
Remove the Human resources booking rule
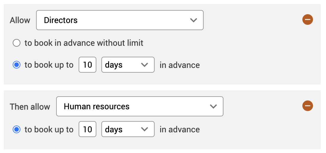pos(307,106)
